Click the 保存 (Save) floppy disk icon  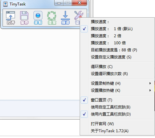tap(24, 18)
